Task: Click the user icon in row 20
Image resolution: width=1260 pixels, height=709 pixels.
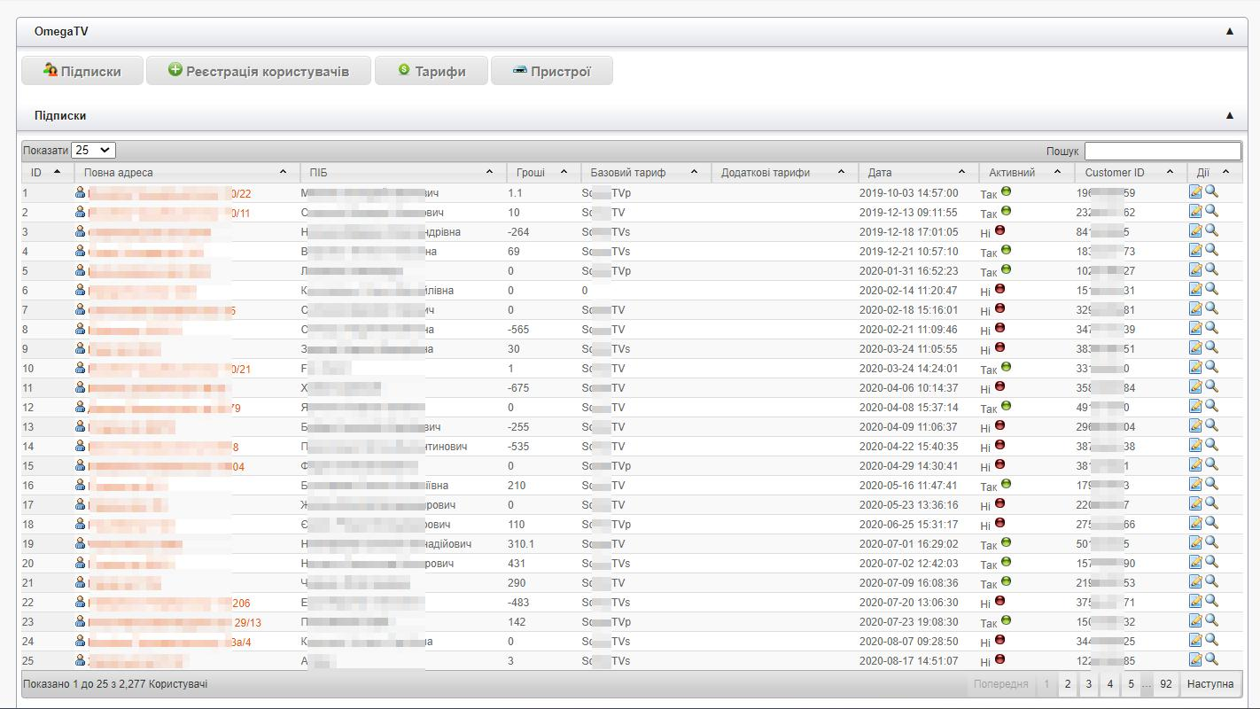Action: click(81, 562)
